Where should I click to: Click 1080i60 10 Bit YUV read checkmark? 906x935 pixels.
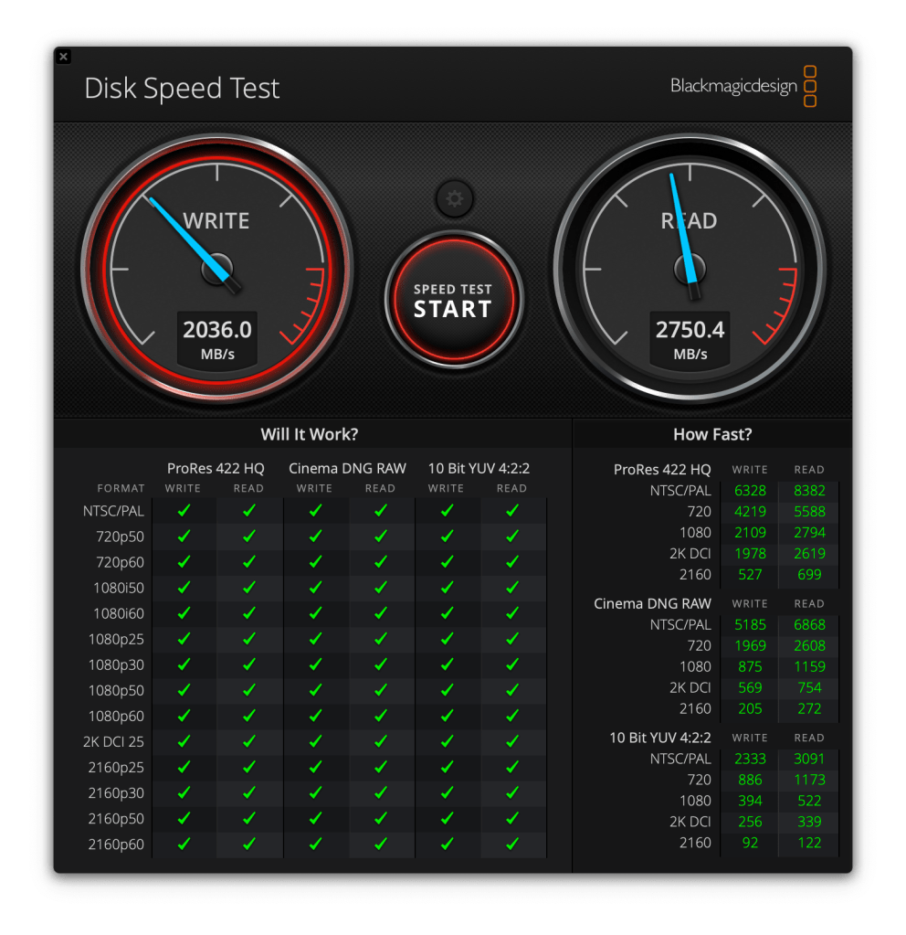pos(512,613)
